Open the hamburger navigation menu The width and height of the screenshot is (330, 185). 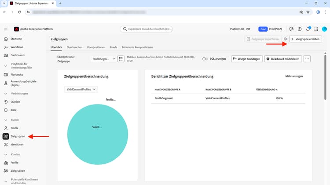(x=6, y=29)
